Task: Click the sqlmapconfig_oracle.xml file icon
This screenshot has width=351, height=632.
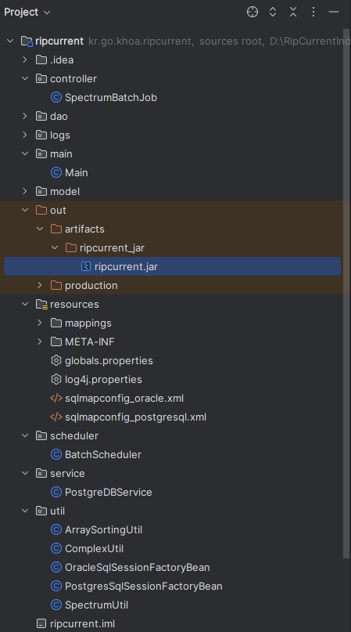Action: (56, 398)
